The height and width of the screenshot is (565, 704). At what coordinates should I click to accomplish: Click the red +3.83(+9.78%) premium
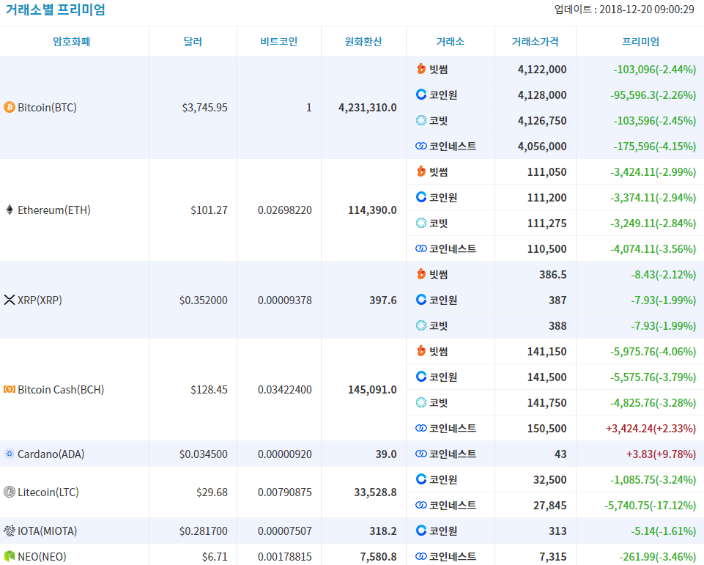click(661, 454)
